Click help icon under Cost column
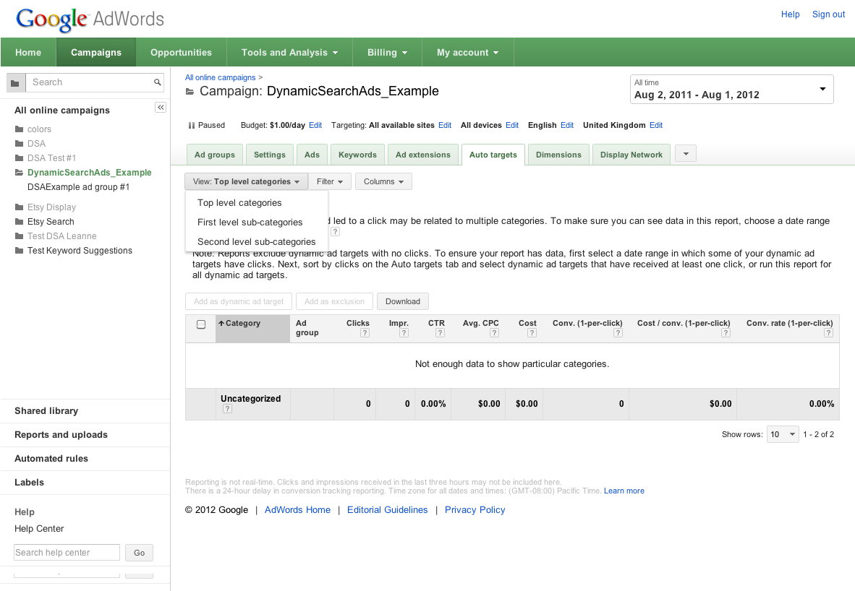This screenshot has height=591, width=855. [532, 333]
